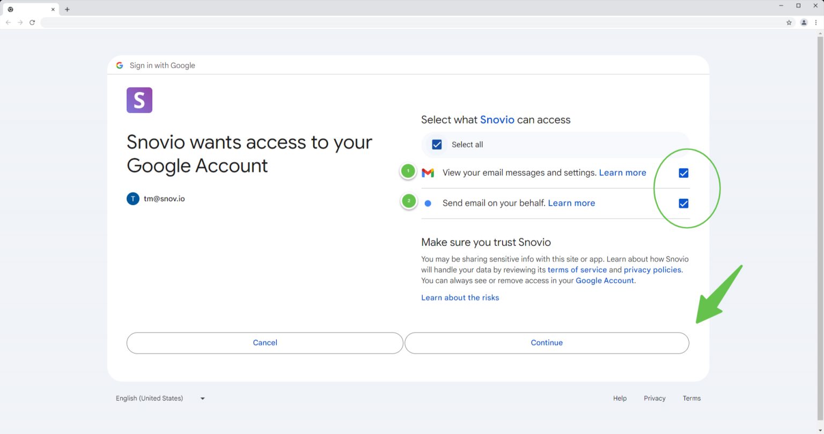Click the tm@snov.io account avatar
The height and width of the screenshot is (434, 824).
(x=133, y=199)
